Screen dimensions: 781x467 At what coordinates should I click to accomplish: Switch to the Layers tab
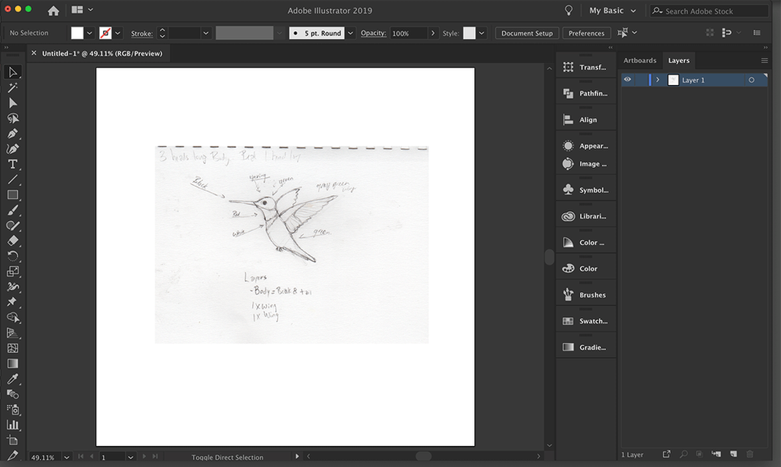[679, 60]
